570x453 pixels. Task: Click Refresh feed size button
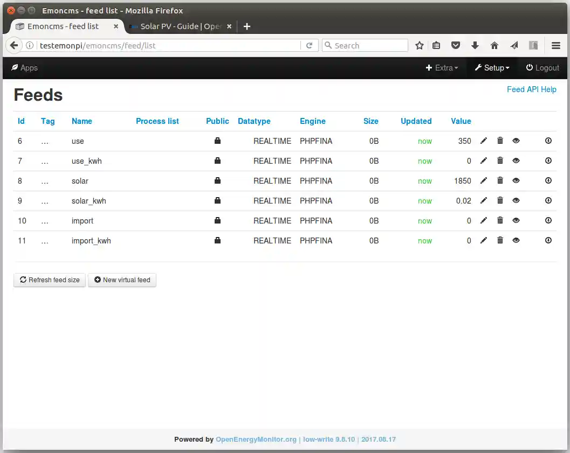click(x=50, y=280)
